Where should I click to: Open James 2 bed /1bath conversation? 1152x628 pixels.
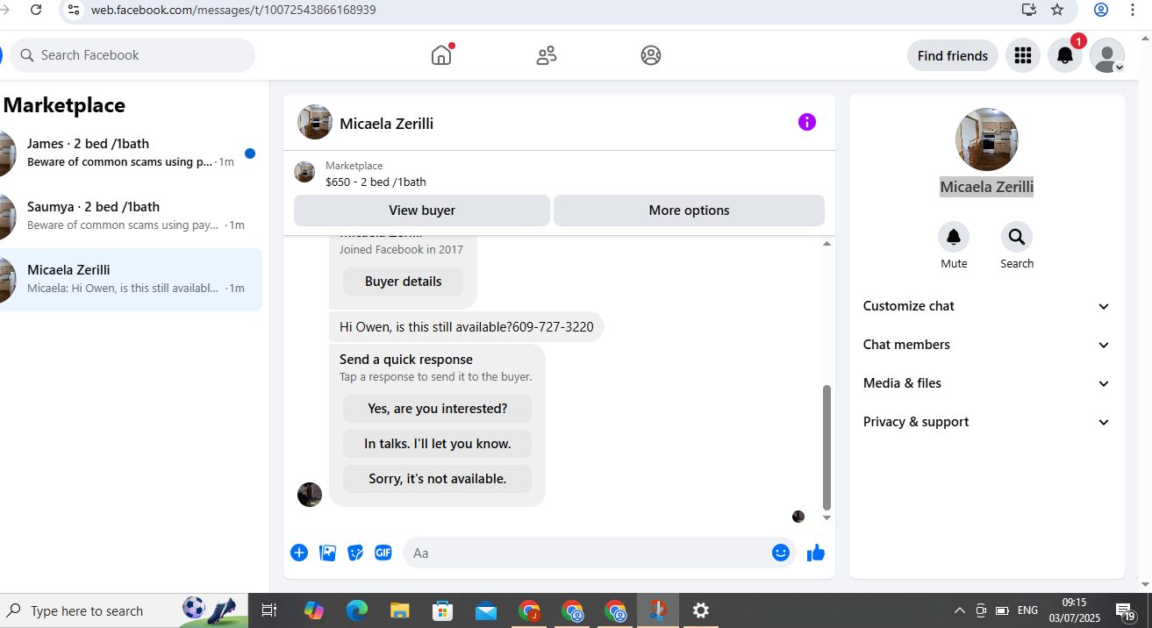coord(131,153)
